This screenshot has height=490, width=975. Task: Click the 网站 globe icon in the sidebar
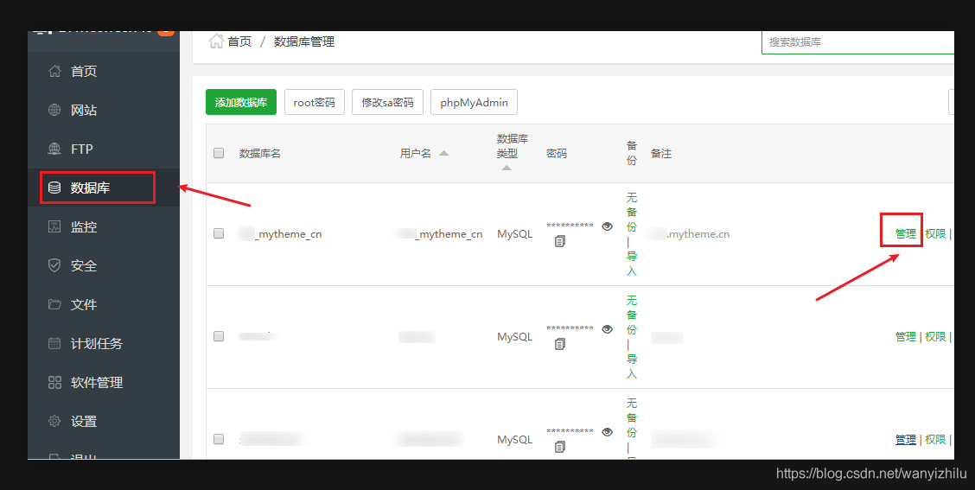pos(55,110)
